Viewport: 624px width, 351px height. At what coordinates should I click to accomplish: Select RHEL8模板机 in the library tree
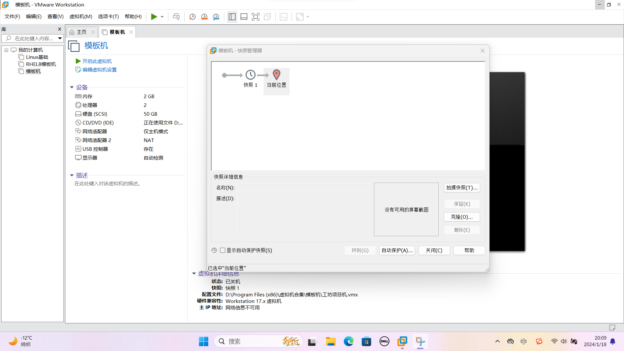41,64
